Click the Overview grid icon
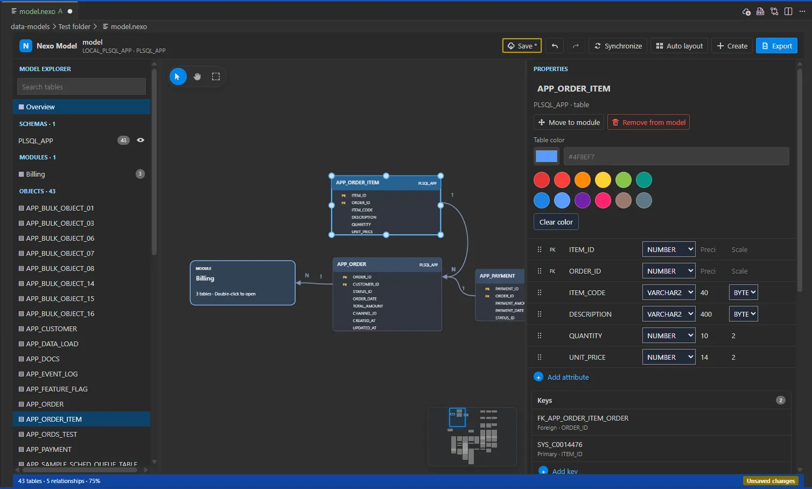The image size is (812, 489). (22, 107)
